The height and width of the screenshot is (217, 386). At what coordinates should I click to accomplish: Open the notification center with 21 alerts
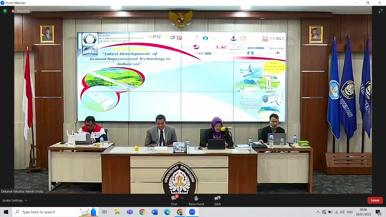[x=378, y=212]
